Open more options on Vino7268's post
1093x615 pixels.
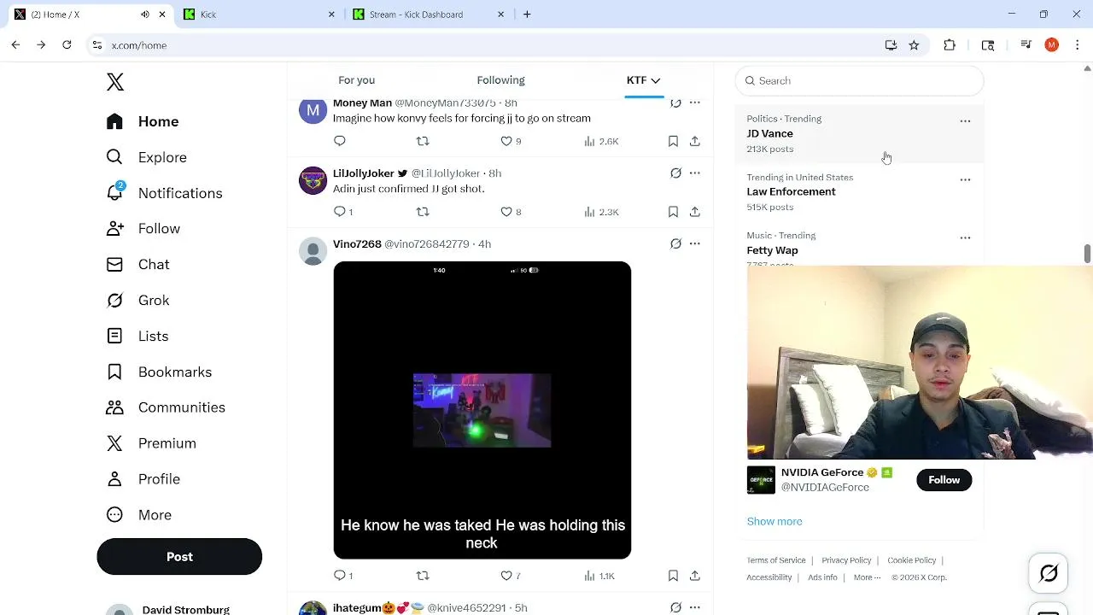click(695, 244)
